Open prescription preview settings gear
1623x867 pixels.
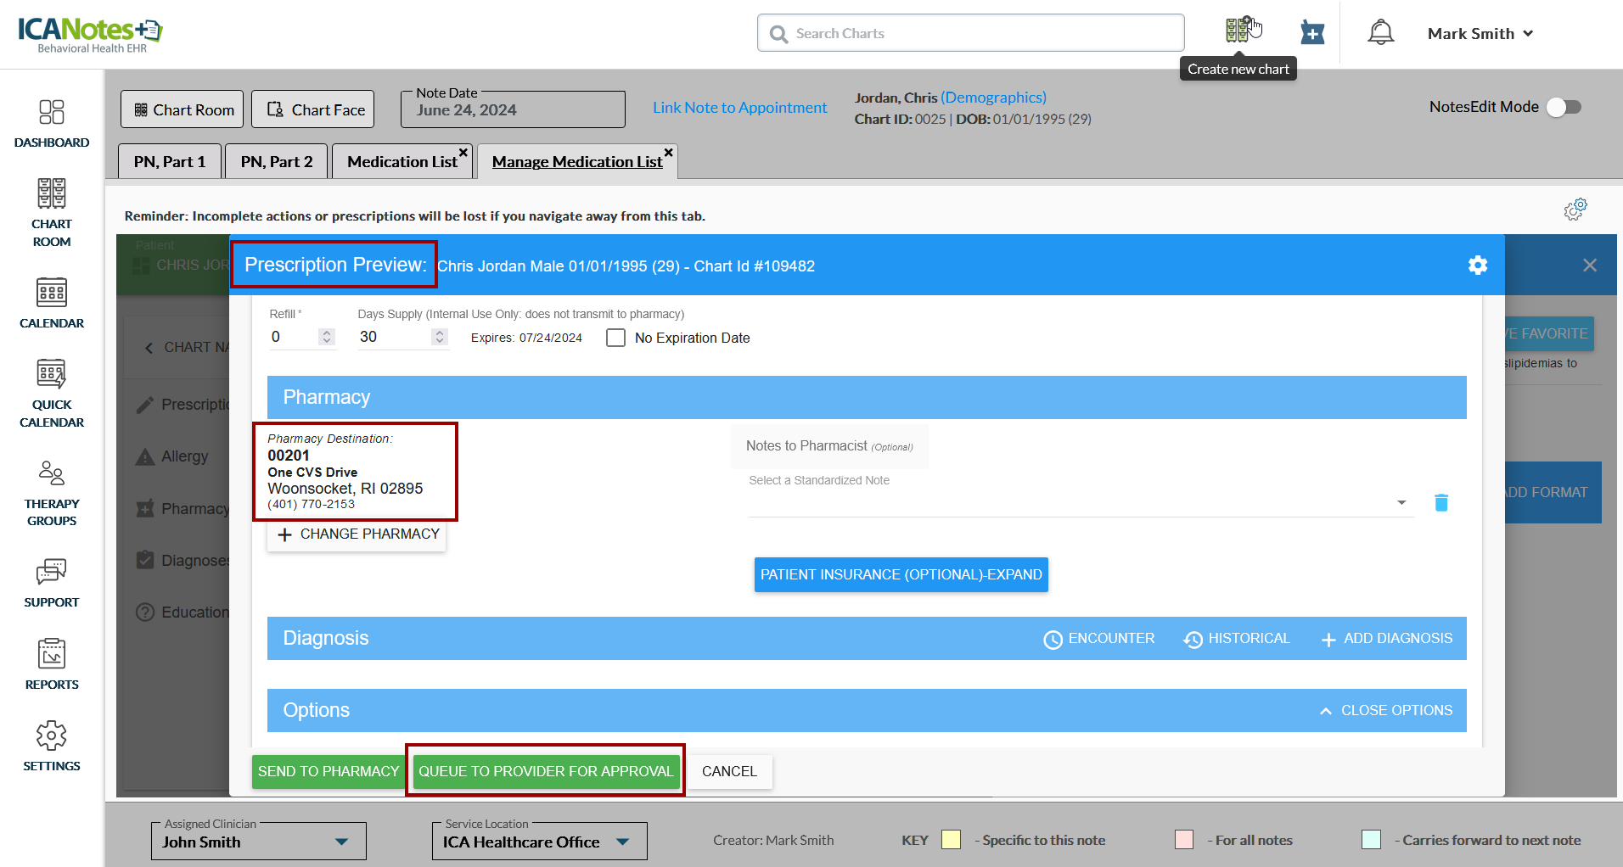point(1477,266)
